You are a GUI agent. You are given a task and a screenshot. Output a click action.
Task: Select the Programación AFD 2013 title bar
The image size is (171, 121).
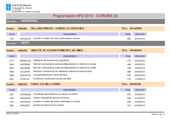[85, 16]
